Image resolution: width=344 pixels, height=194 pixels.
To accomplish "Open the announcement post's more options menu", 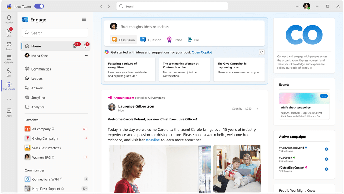I will tap(257, 109).
